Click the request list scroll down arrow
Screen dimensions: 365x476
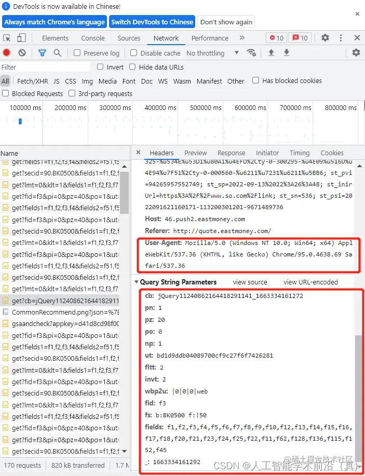124,452
